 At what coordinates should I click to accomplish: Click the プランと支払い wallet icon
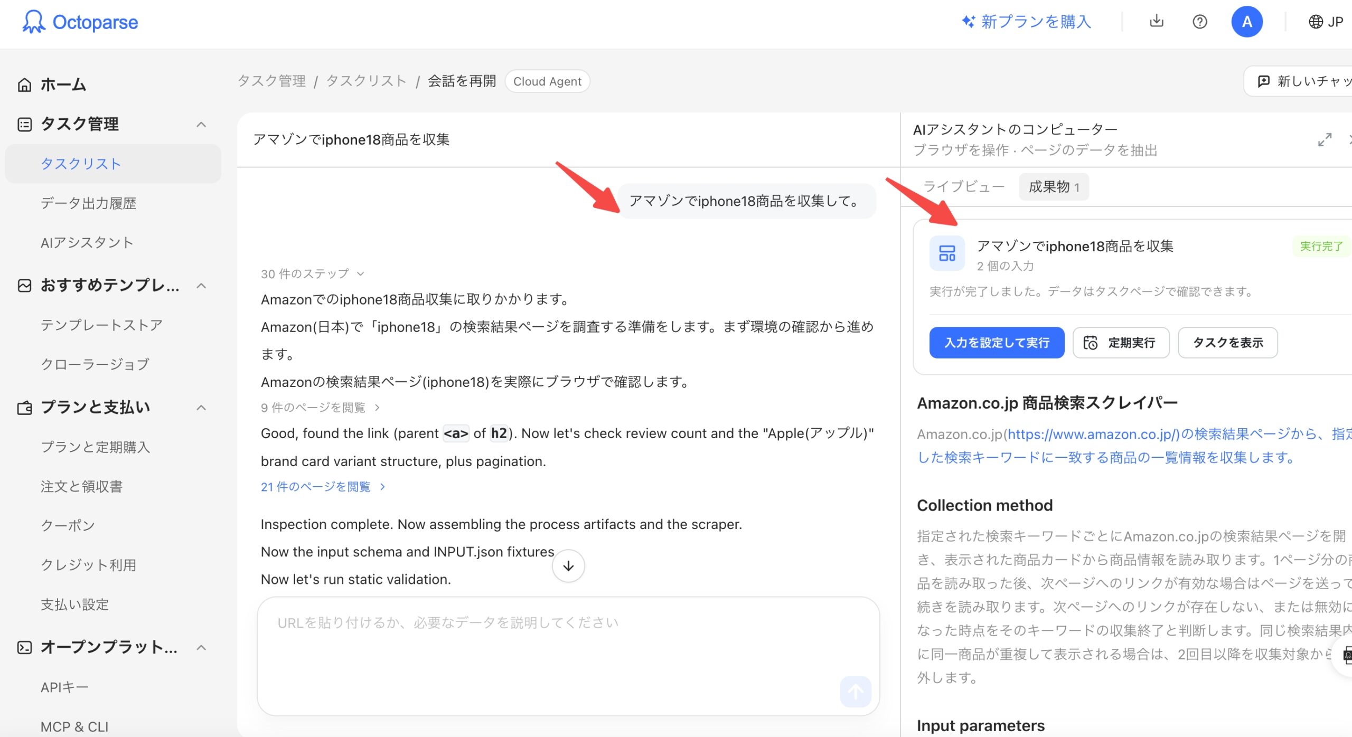click(24, 408)
